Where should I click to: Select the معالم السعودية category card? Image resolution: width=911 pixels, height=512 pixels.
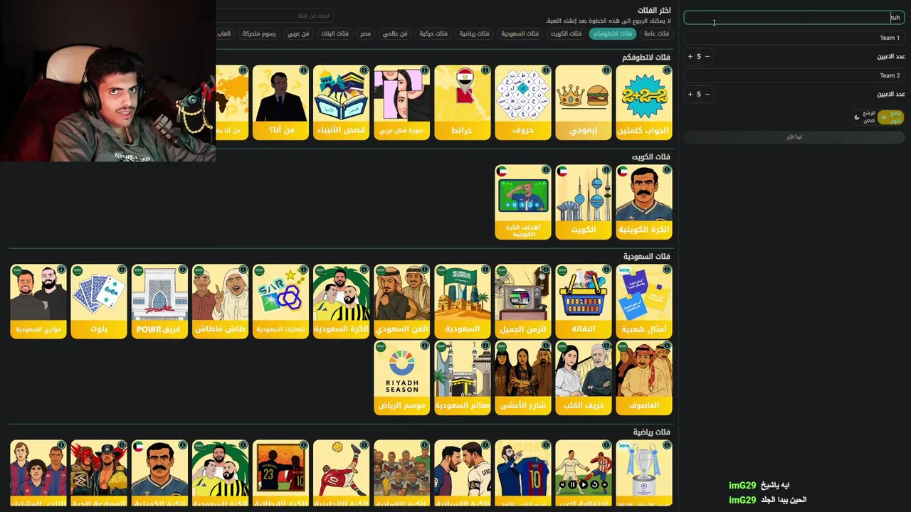(462, 378)
